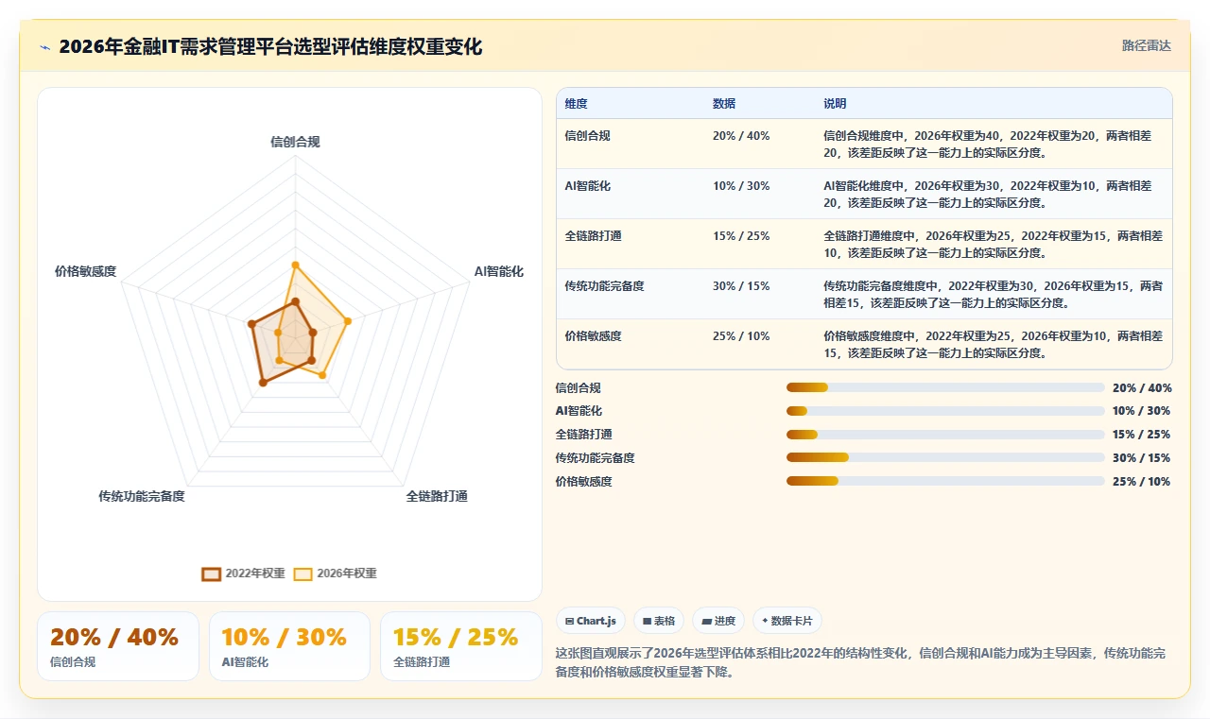This screenshot has width=1210, height=719.
Task: Click the 信创合规 progress bar
Action: [x=945, y=387]
